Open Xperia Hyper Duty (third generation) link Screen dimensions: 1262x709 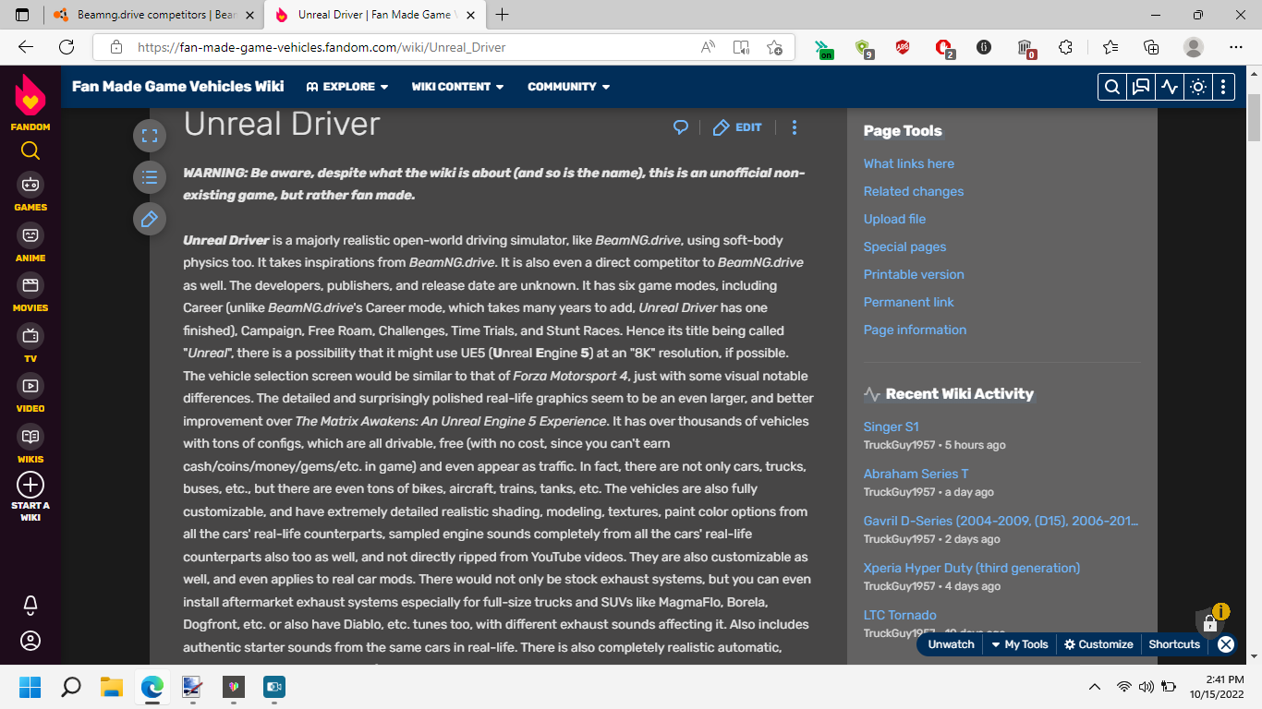pyautogui.click(x=972, y=568)
